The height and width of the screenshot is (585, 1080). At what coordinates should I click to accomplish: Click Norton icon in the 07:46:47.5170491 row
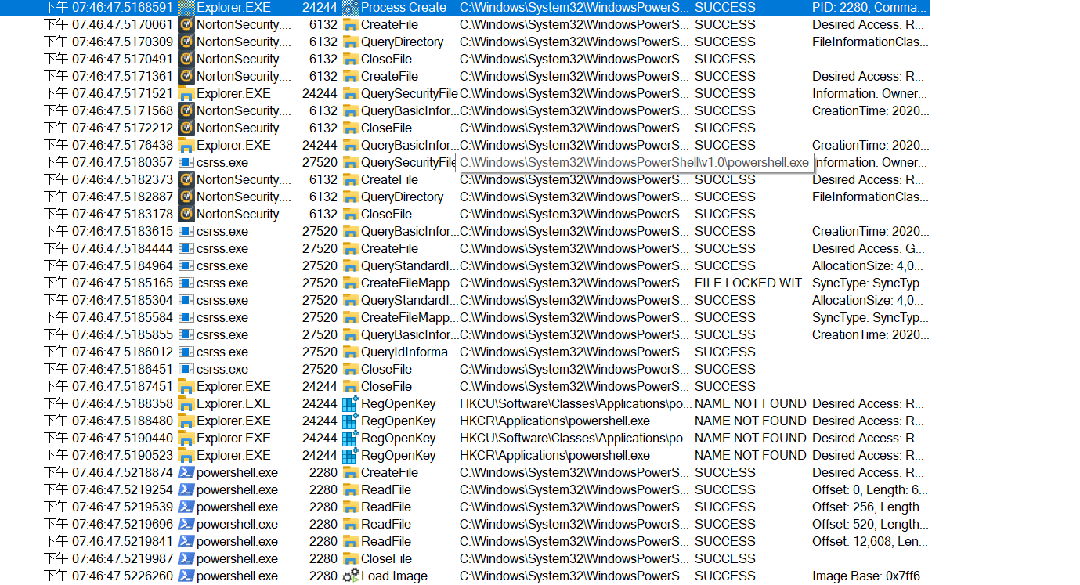[186, 60]
